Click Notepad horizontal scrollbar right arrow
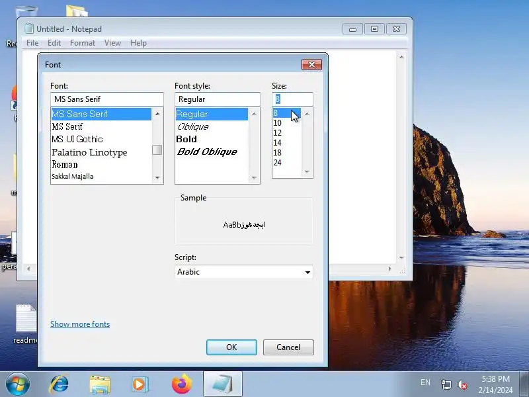Screen dimensions: 529x397 pos(390,269)
